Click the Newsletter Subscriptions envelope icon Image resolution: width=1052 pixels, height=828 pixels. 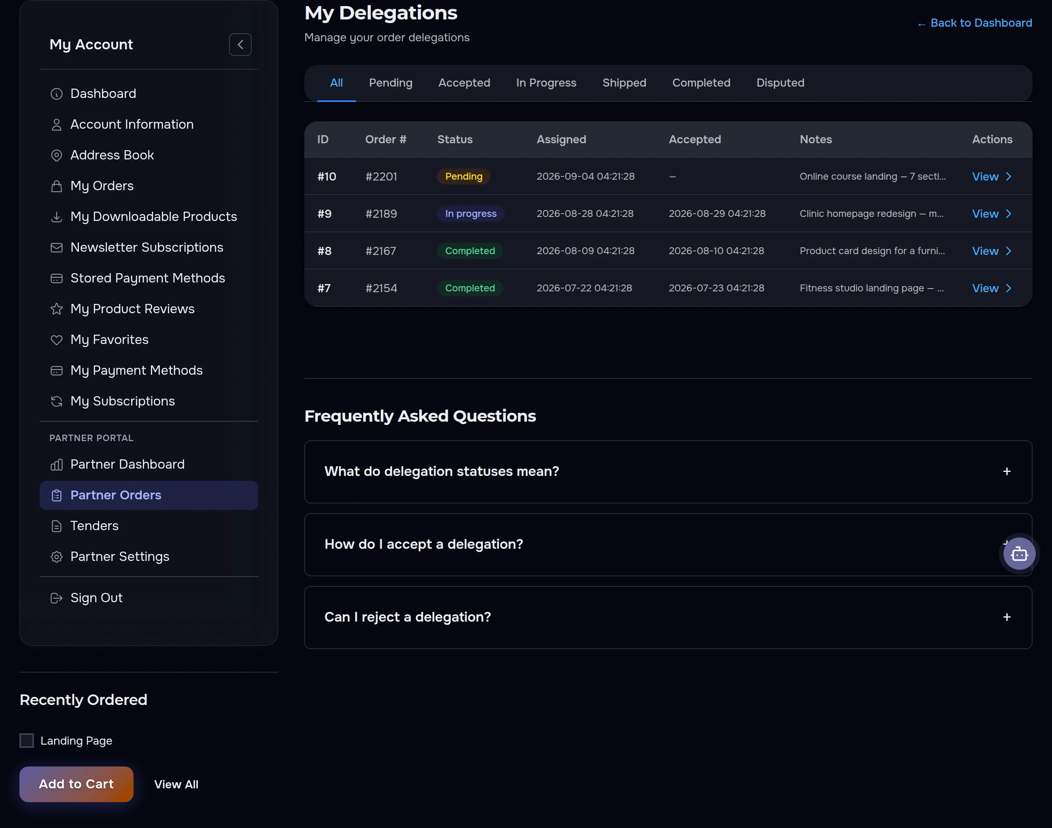(x=57, y=248)
